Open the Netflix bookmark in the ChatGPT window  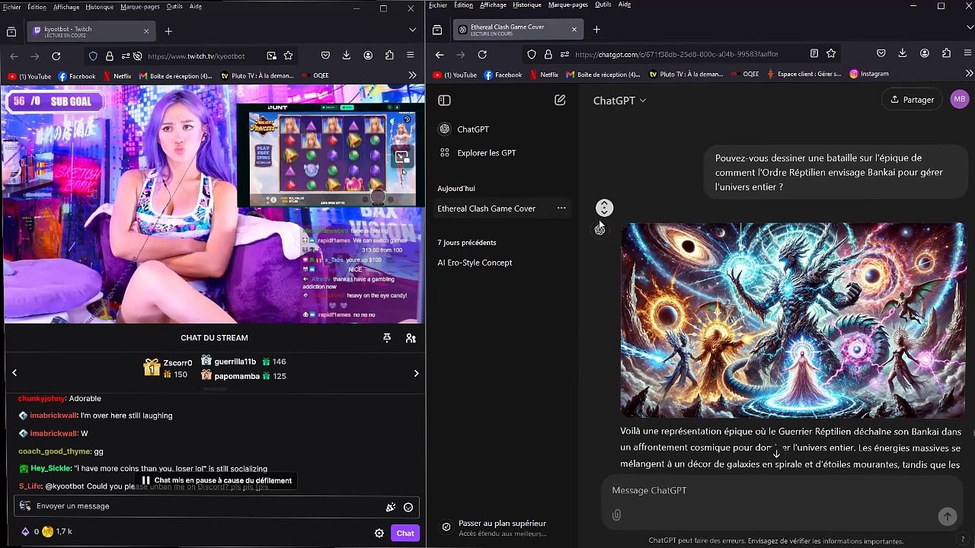[543, 74]
